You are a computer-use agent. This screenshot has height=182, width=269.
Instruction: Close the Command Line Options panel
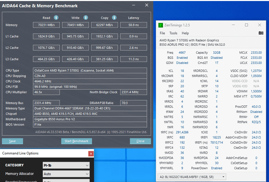pos(91,154)
